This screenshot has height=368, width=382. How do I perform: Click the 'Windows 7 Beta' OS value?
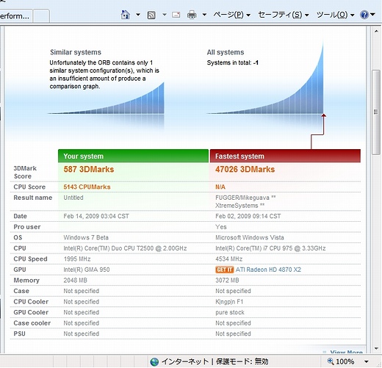click(86, 237)
